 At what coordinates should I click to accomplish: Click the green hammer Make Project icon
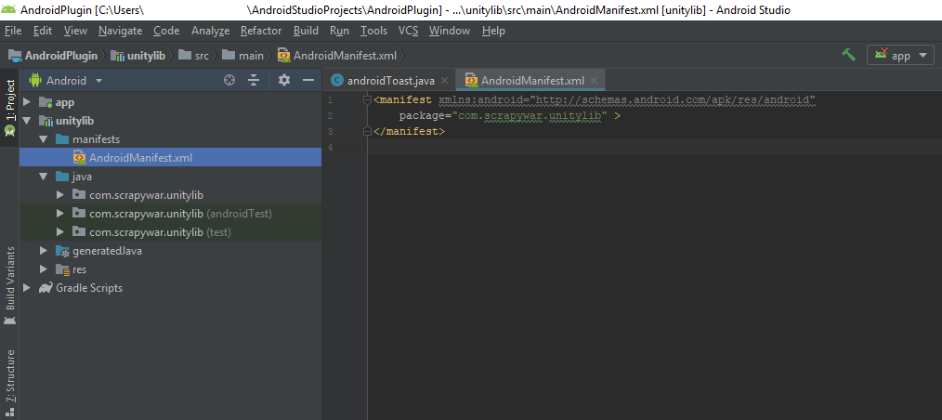pos(848,55)
